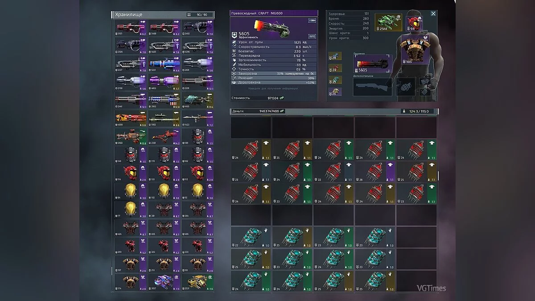The width and height of the screenshot is (535, 301).
Task: Close the inventory with the X button
Action: 433,14
